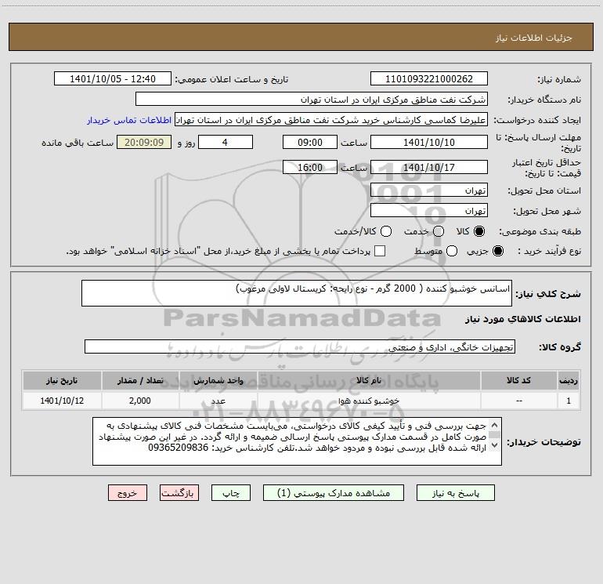603x584 pixels.
Task: Select the کالا/خدمت radio button
Action: click(x=386, y=231)
